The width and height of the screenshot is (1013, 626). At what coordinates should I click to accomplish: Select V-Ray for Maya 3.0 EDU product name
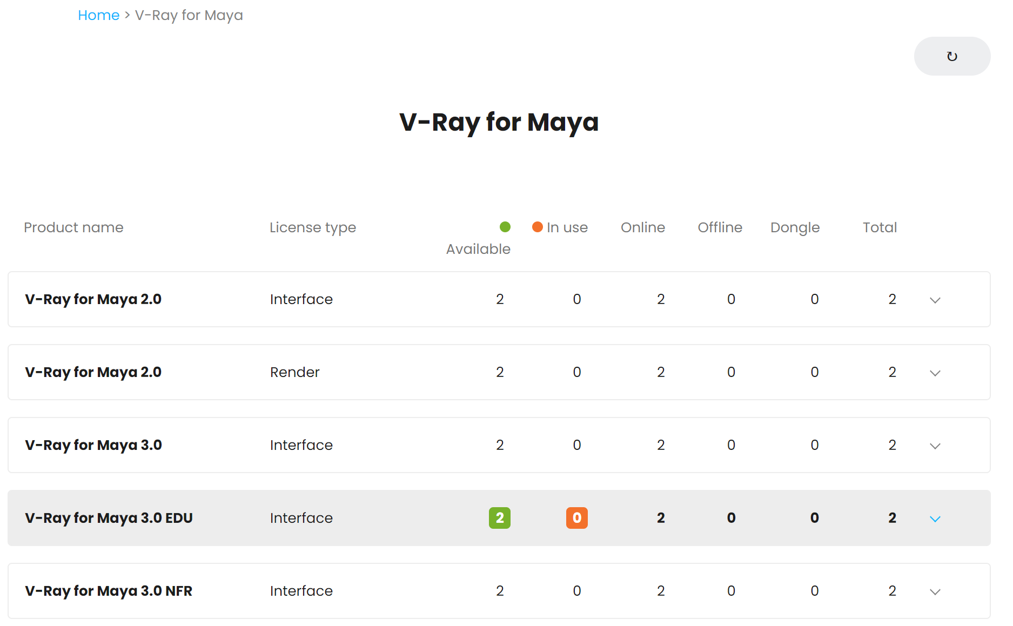click(109, 518)
